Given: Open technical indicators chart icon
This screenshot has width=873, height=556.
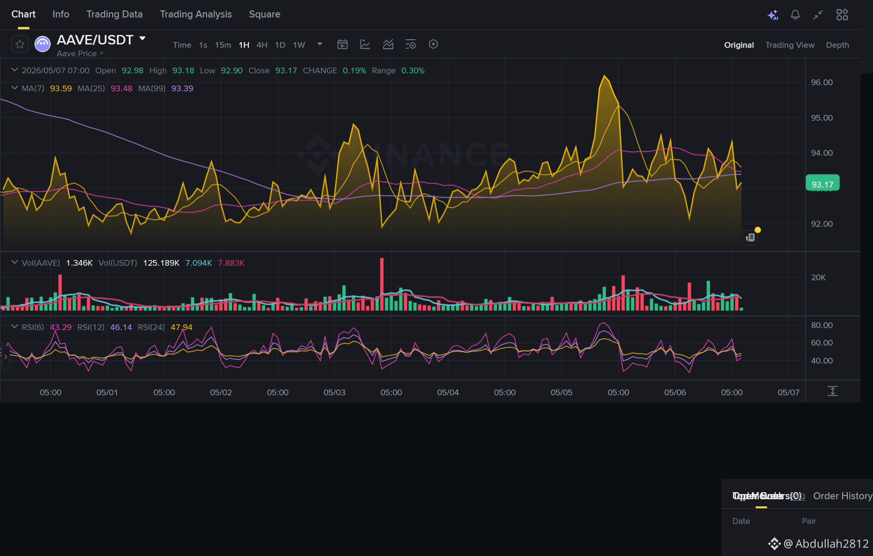Looking at the screenshot, I should tap(388, 44).
